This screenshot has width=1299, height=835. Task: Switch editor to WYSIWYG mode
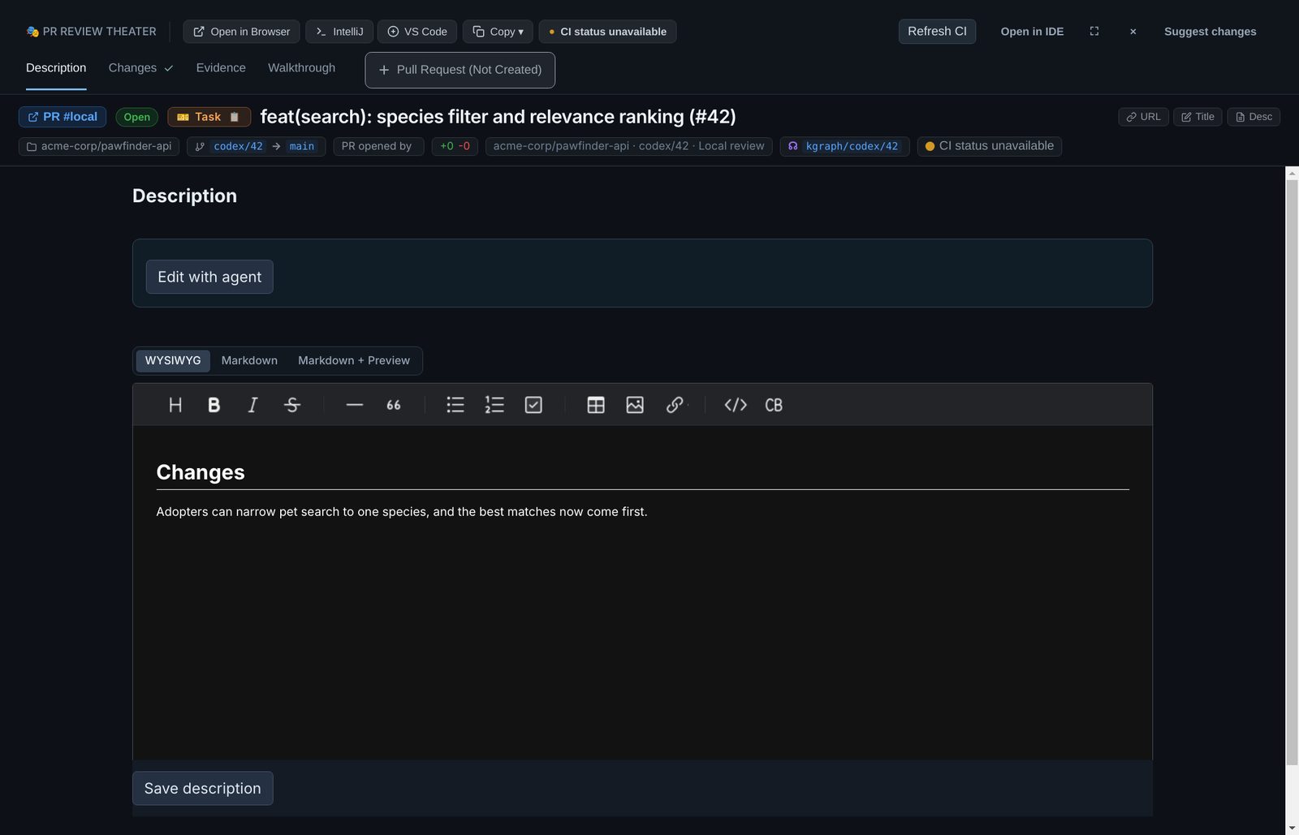[173, 361]
